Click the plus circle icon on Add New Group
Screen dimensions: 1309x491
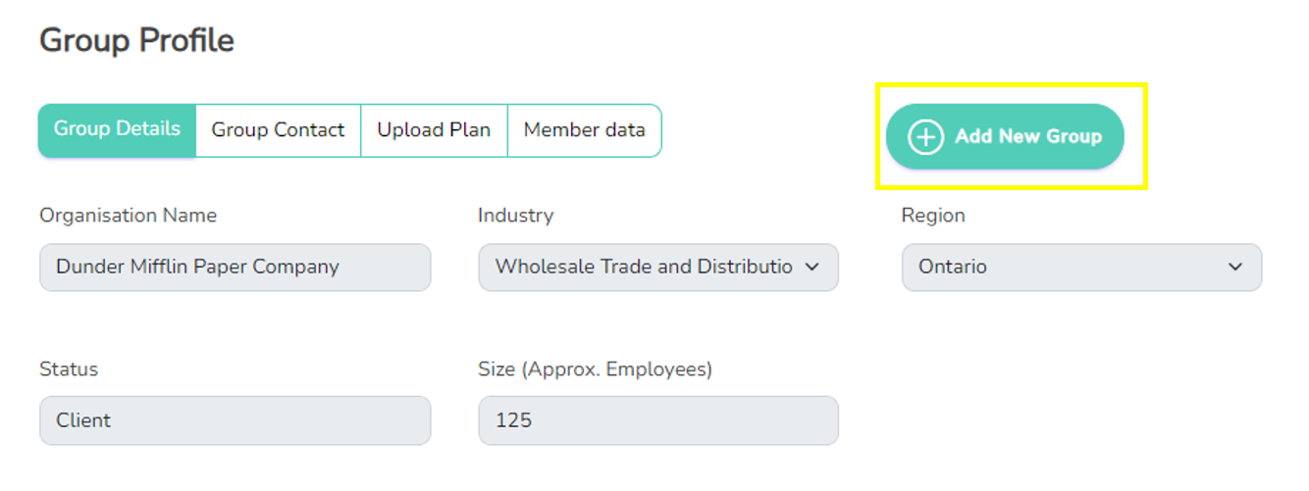tap(925, 137)
